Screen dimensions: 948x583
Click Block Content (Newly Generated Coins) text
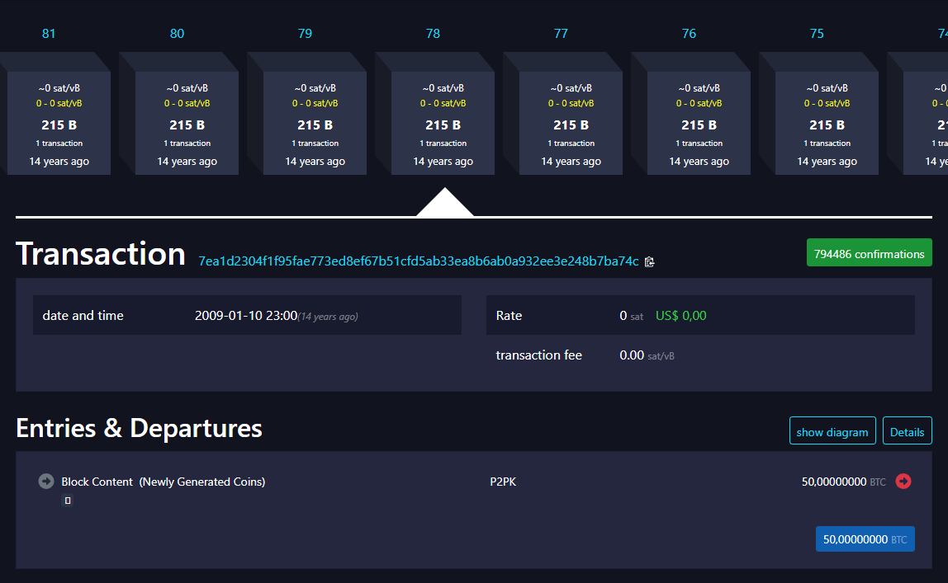click(164, 482)
